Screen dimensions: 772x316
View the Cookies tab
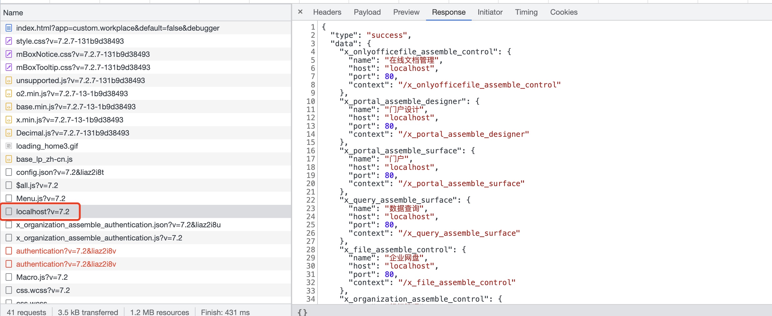(564, 12)
